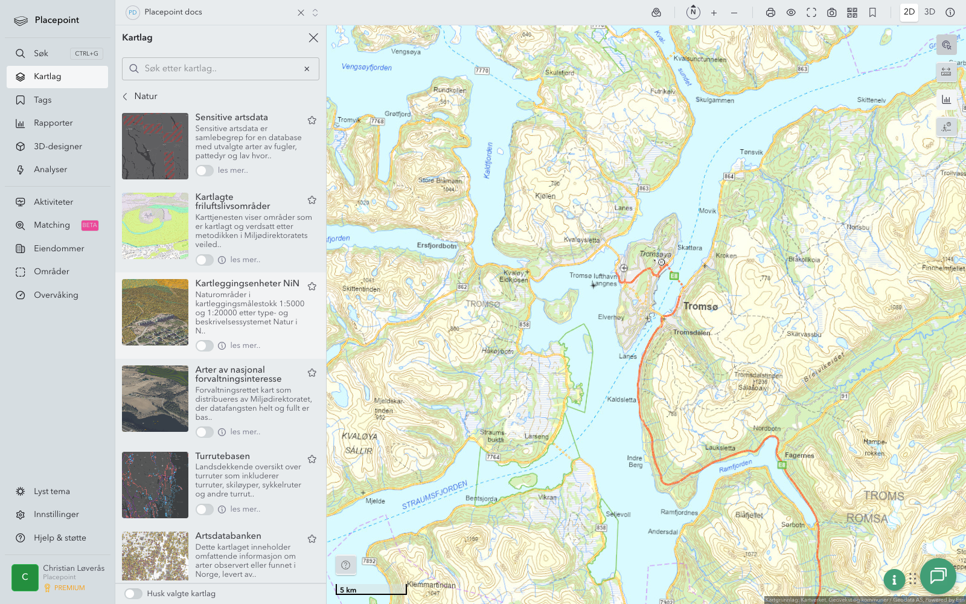The height and width of the screenshot is (604, 966).
Task: Open the chart statistics tool
Action: click(x=947, y=100)
